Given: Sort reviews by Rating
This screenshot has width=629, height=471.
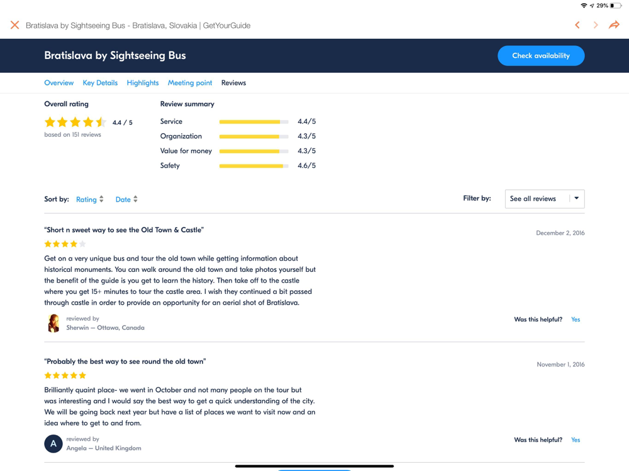Looking at the screenshot, I should (x=86, y=200).
